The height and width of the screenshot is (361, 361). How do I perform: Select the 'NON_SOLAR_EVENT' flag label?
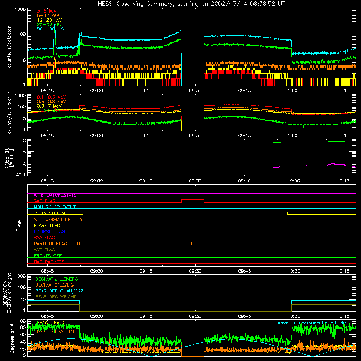pyautogui.click(x=55, y=207)
